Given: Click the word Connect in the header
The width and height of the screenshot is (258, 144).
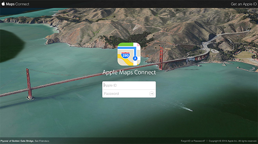Looking at the screenshot, I should (22, 4).
